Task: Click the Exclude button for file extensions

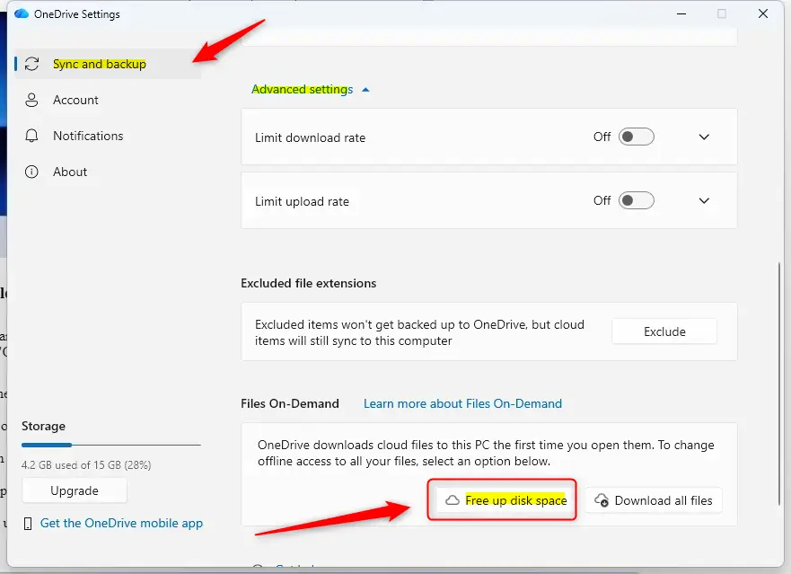Action: click(664, 331)
